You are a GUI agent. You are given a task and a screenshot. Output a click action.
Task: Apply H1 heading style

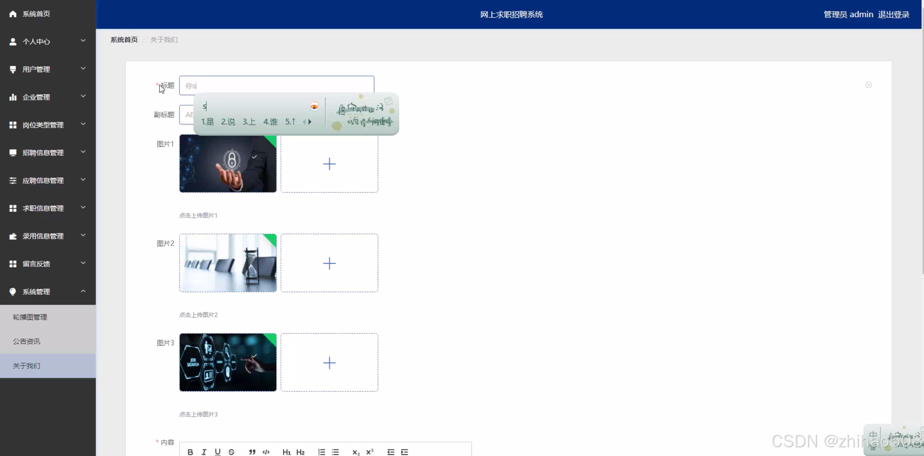coord(286,452)
